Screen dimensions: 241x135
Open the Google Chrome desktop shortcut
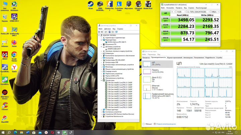tap(14, 57)
